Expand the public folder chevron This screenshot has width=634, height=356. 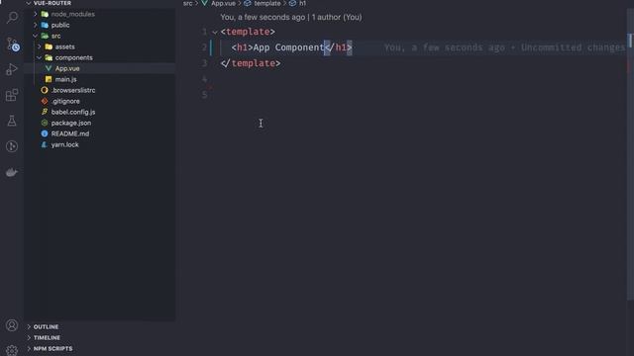[x=36, y=25]
